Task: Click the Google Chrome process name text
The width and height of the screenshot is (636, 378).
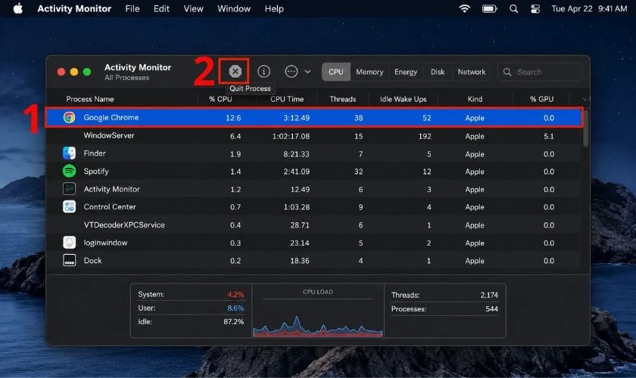Action: coord(111,117)
